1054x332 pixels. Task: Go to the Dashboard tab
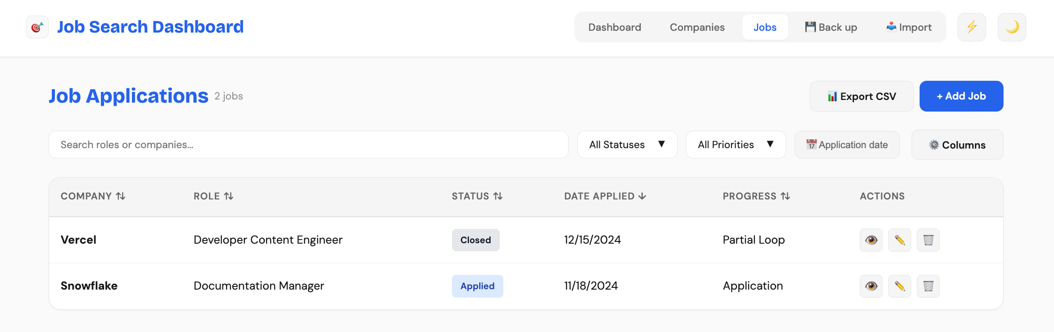pos(615,27)
